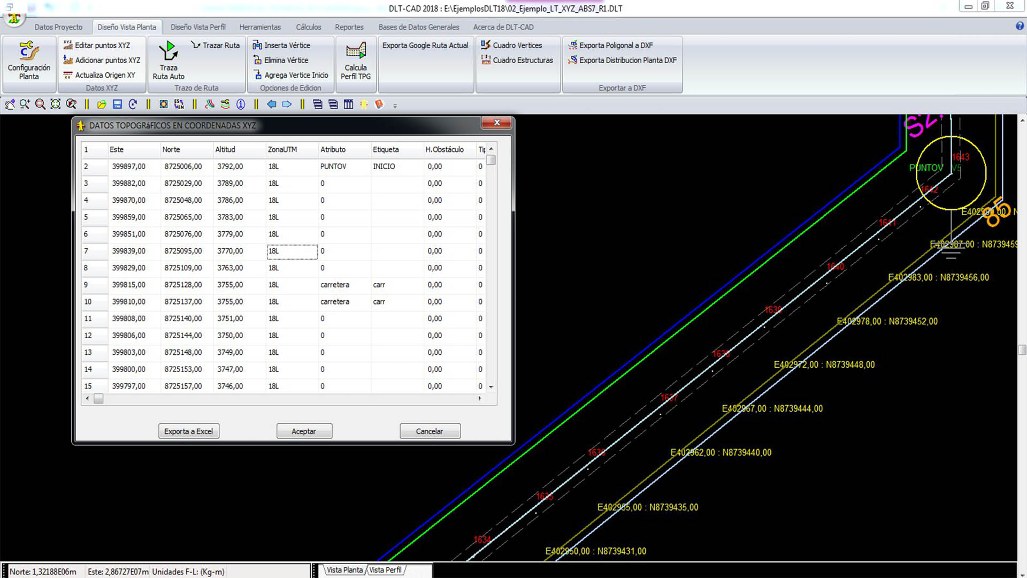The height and width of the screenshot is (578, 1027).
Task: Open the Diseño Vista Perfil ribbon tab
Action: [x=198, y=27]
